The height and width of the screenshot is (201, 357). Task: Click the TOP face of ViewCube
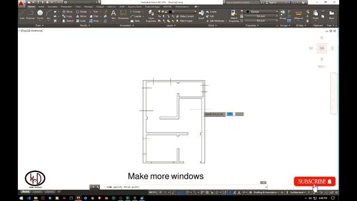tap(322, 49)
